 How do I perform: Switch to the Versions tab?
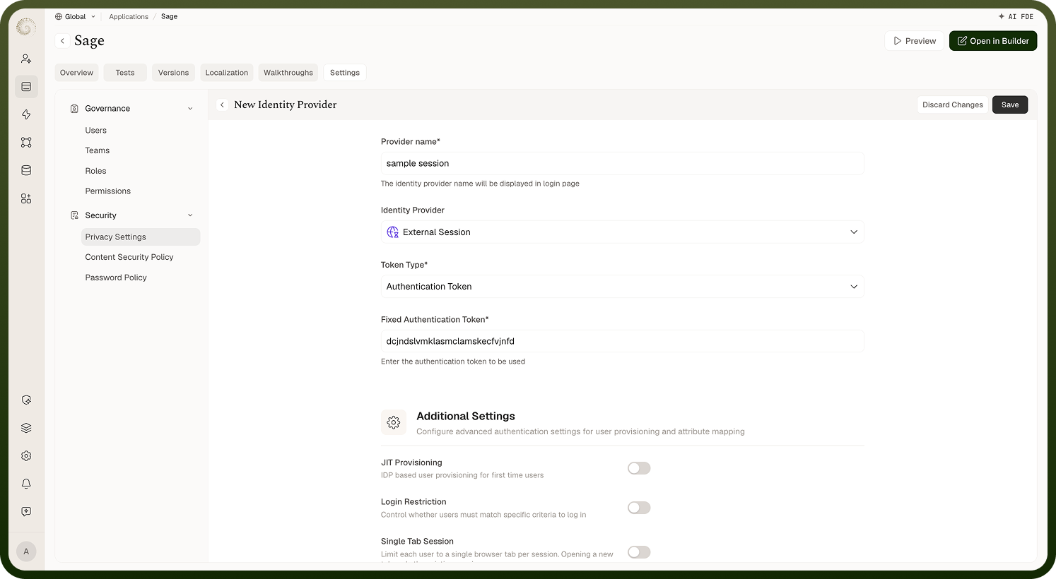[173, 73]
